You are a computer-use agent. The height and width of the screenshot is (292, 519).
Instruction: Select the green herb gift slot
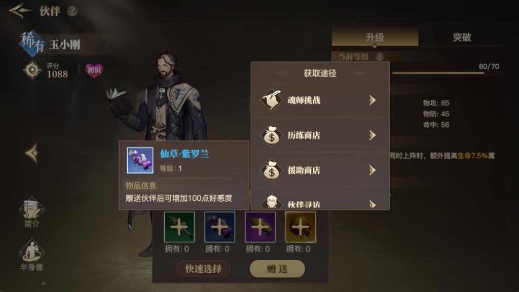[x=179, y=227]
